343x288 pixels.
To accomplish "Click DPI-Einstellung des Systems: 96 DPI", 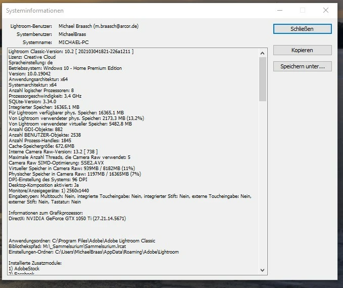I will coord(48,180).
